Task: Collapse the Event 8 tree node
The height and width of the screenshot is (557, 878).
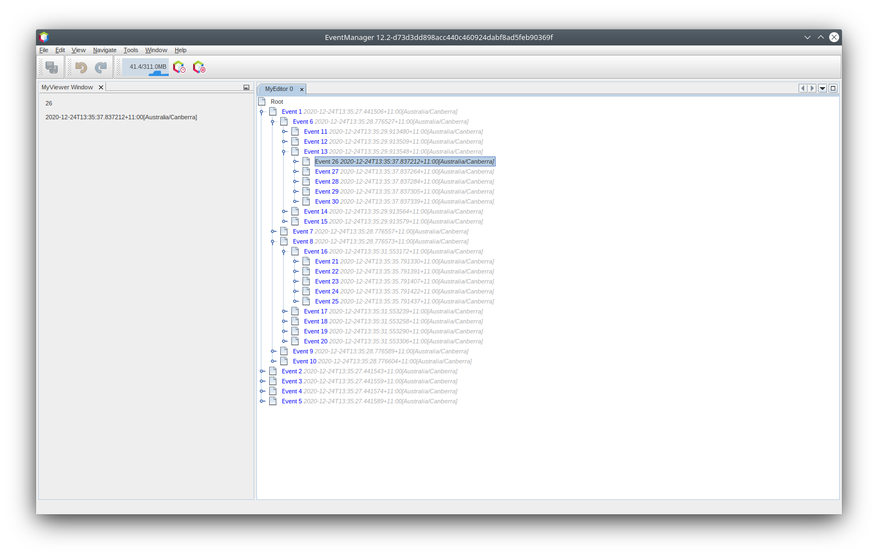Action: click(x=273, y=242)
